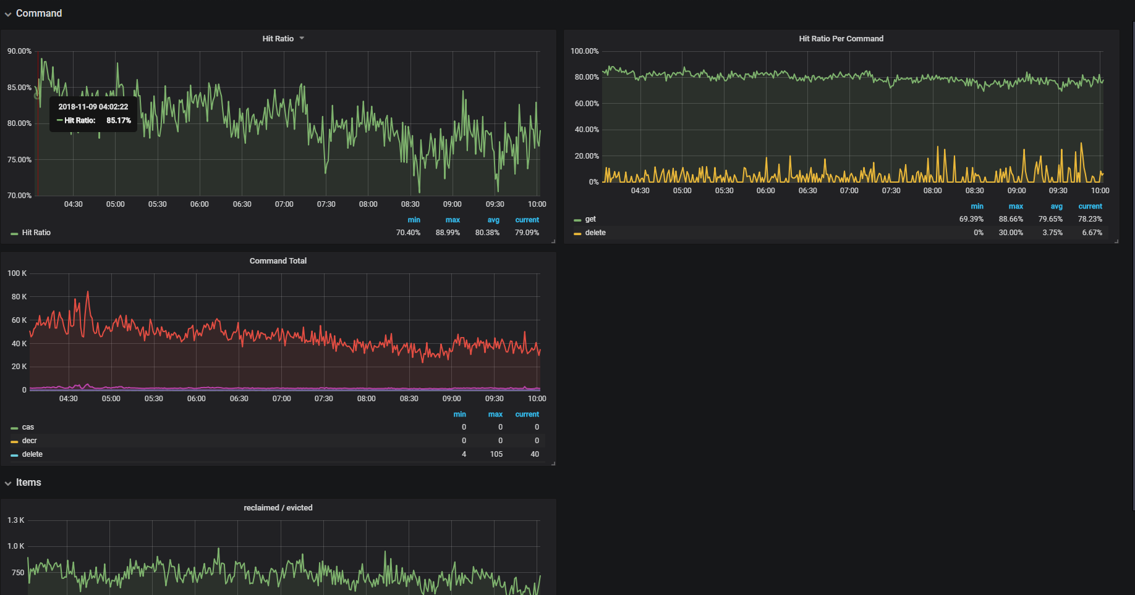
Task: Collapse the Items row section
Action: (x=23, y=482)
